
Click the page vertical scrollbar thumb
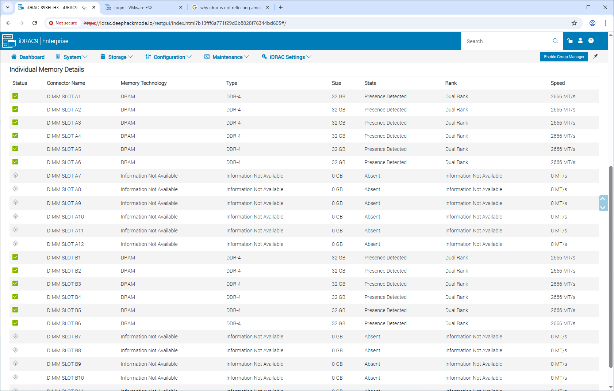[611, 267]
